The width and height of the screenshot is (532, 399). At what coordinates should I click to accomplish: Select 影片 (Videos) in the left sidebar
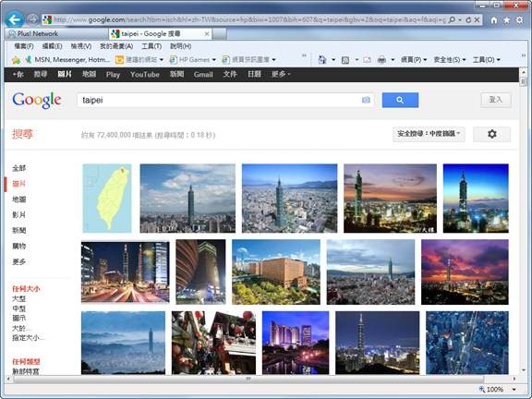tap(19, 215)
